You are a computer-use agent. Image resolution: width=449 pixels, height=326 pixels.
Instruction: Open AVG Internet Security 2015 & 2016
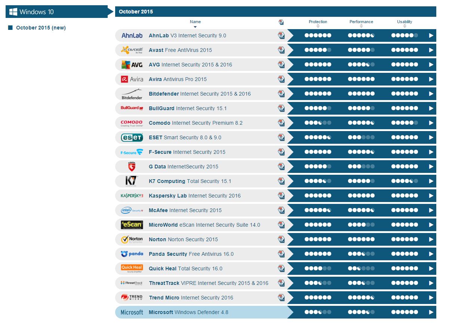click(190, 65)
